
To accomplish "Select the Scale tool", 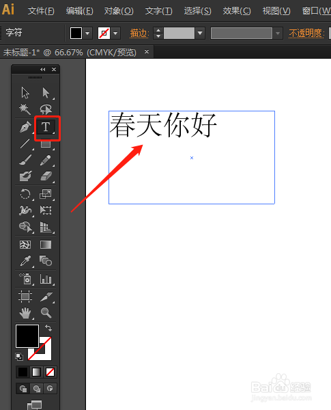I will point(46,194).
